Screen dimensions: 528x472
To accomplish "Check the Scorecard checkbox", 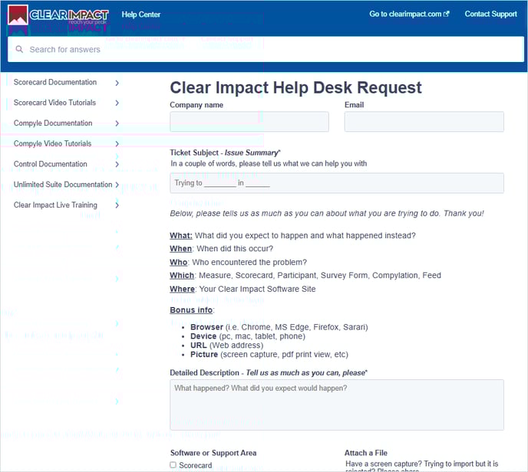I will click(173, 465).
